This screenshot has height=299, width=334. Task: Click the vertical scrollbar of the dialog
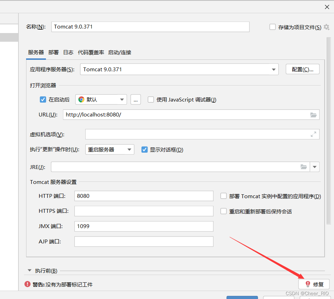328,131
